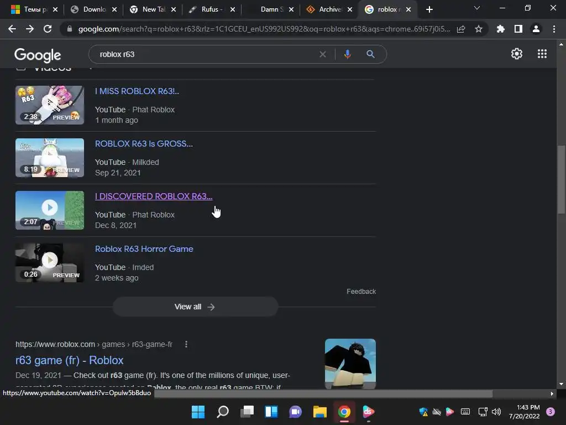Open the volume tray icon

(496, 412)
